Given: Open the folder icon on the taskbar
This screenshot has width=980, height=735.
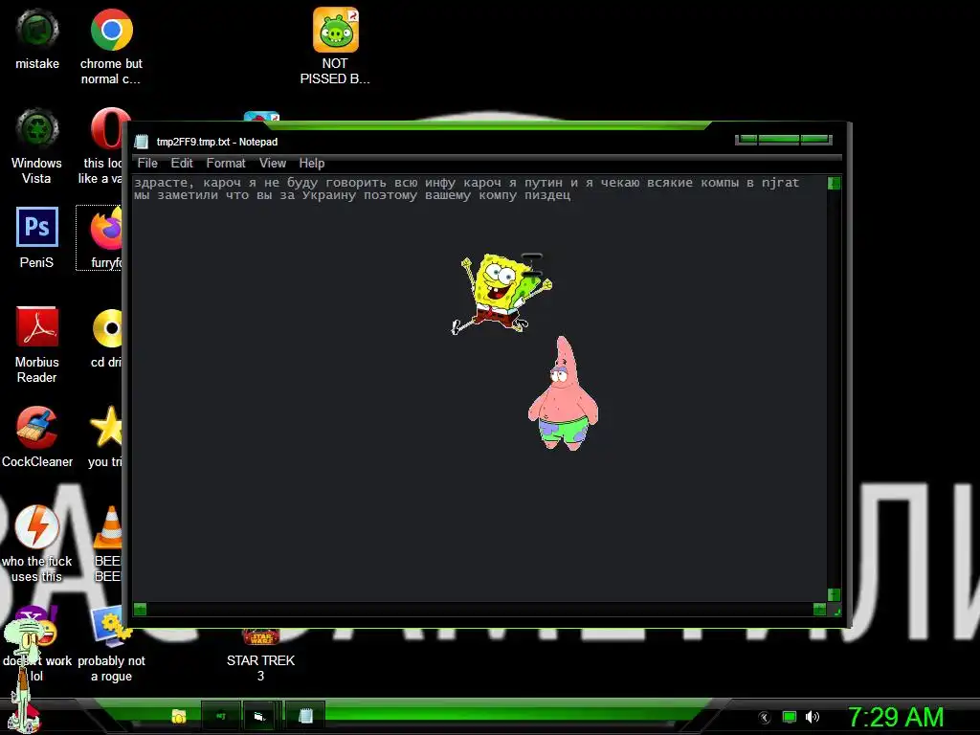Looking at the screenshot, I should tap(179, 716).
